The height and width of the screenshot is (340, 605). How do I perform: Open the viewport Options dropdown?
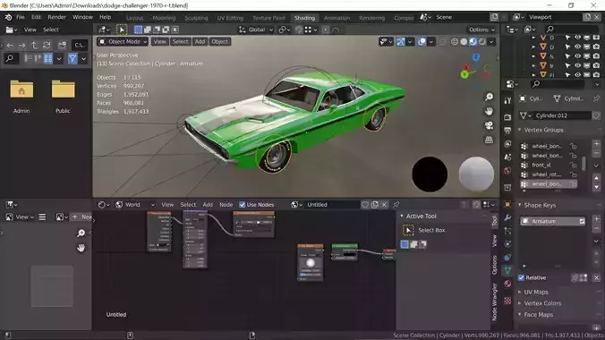[481, 30]
